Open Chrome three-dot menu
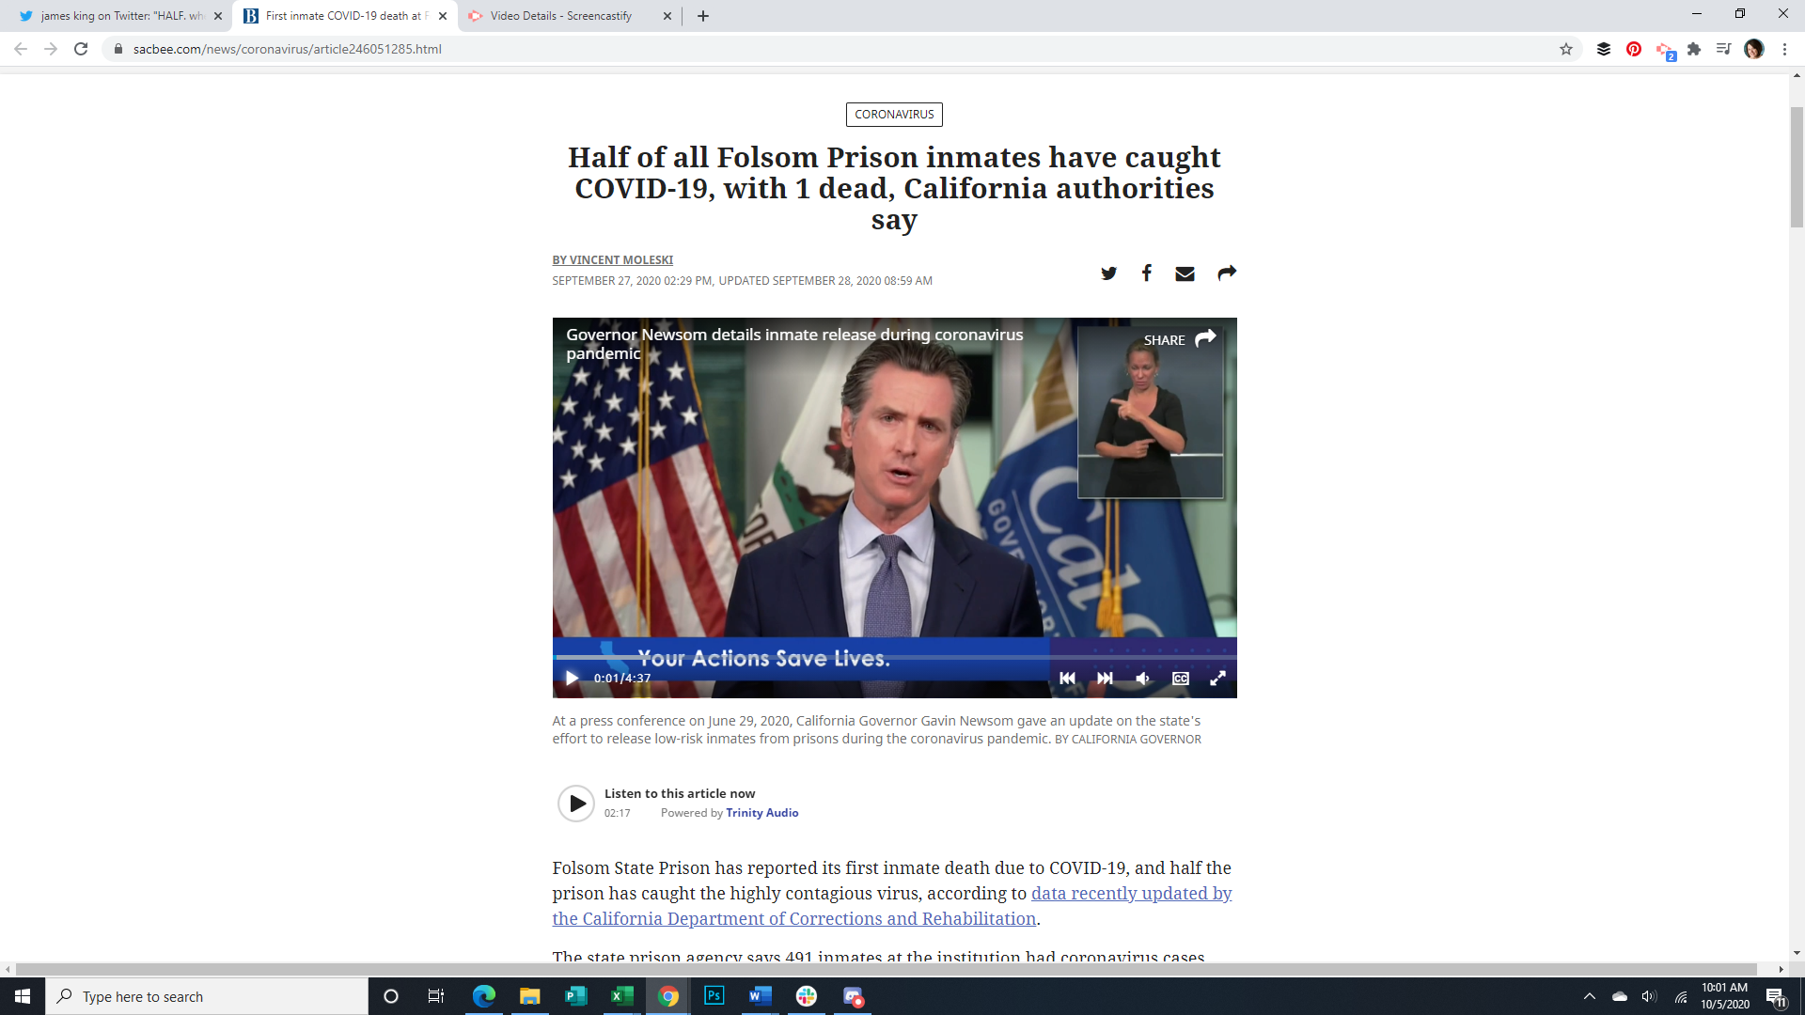 (1784, 49)
